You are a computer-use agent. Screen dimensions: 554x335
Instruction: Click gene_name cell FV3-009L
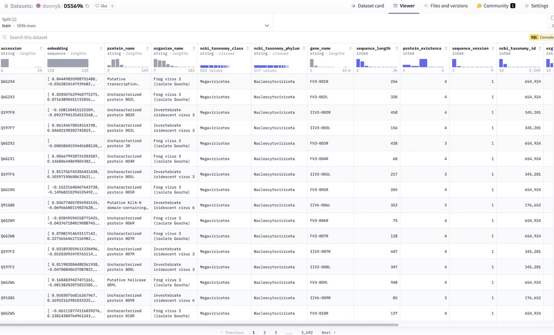click(319, 282)
